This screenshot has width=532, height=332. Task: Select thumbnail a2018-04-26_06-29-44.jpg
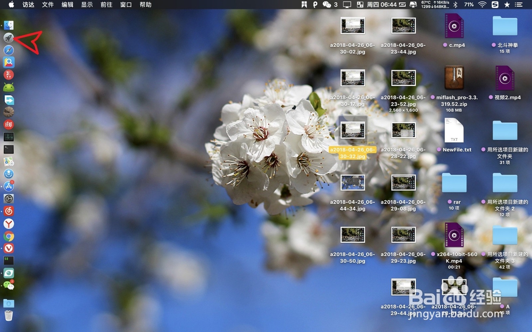403,287
